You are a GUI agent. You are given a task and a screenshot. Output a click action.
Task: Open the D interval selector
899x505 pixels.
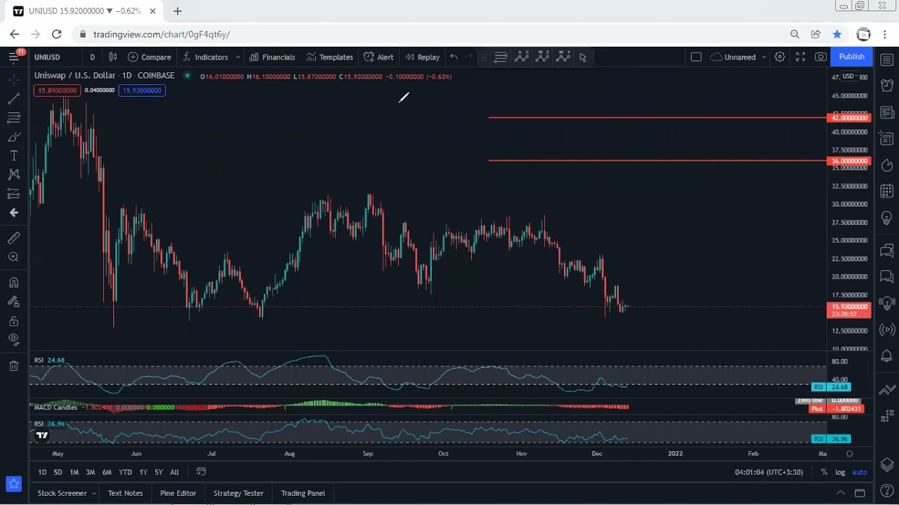pyautogui.click(x=92, y=57)
